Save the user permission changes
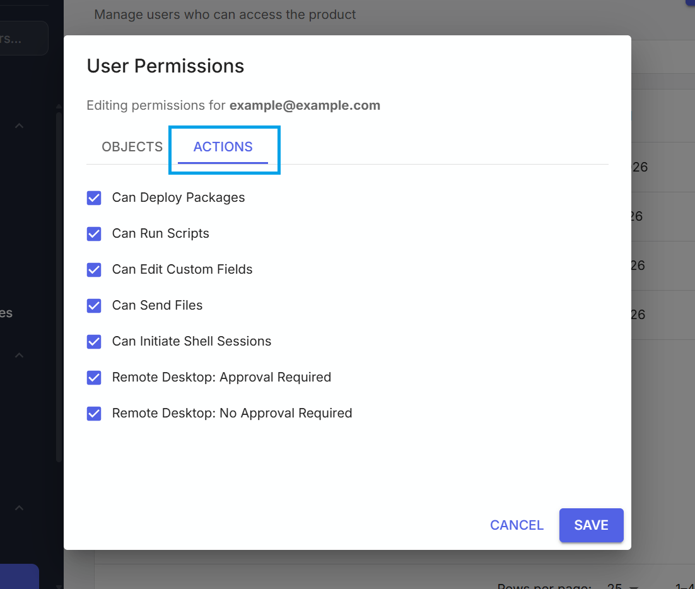The width and height of the screenshot is (695, 589). (591, 525)
